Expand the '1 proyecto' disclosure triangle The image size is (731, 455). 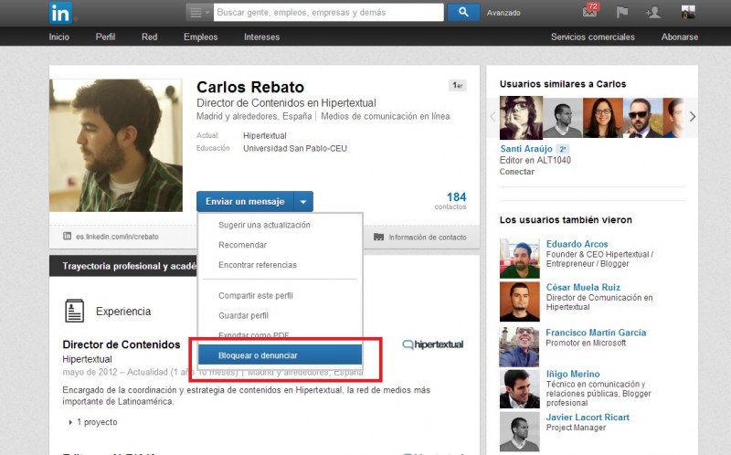point(70,422)
